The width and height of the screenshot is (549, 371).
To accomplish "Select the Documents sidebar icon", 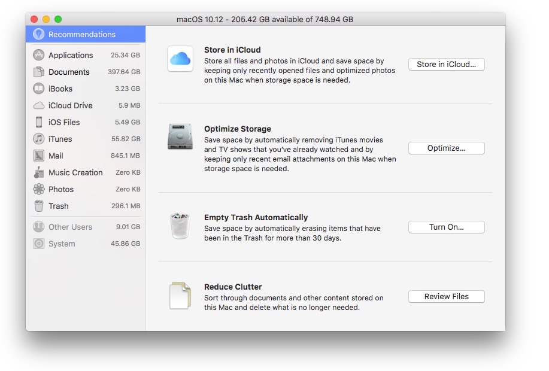I will click(x=39, y=72).
